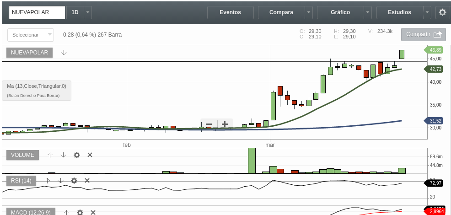Move VOLUME panel up with arrow
The height and width of the screenshot is (215, 451).
pyautogui.click(x=50, y=155)
